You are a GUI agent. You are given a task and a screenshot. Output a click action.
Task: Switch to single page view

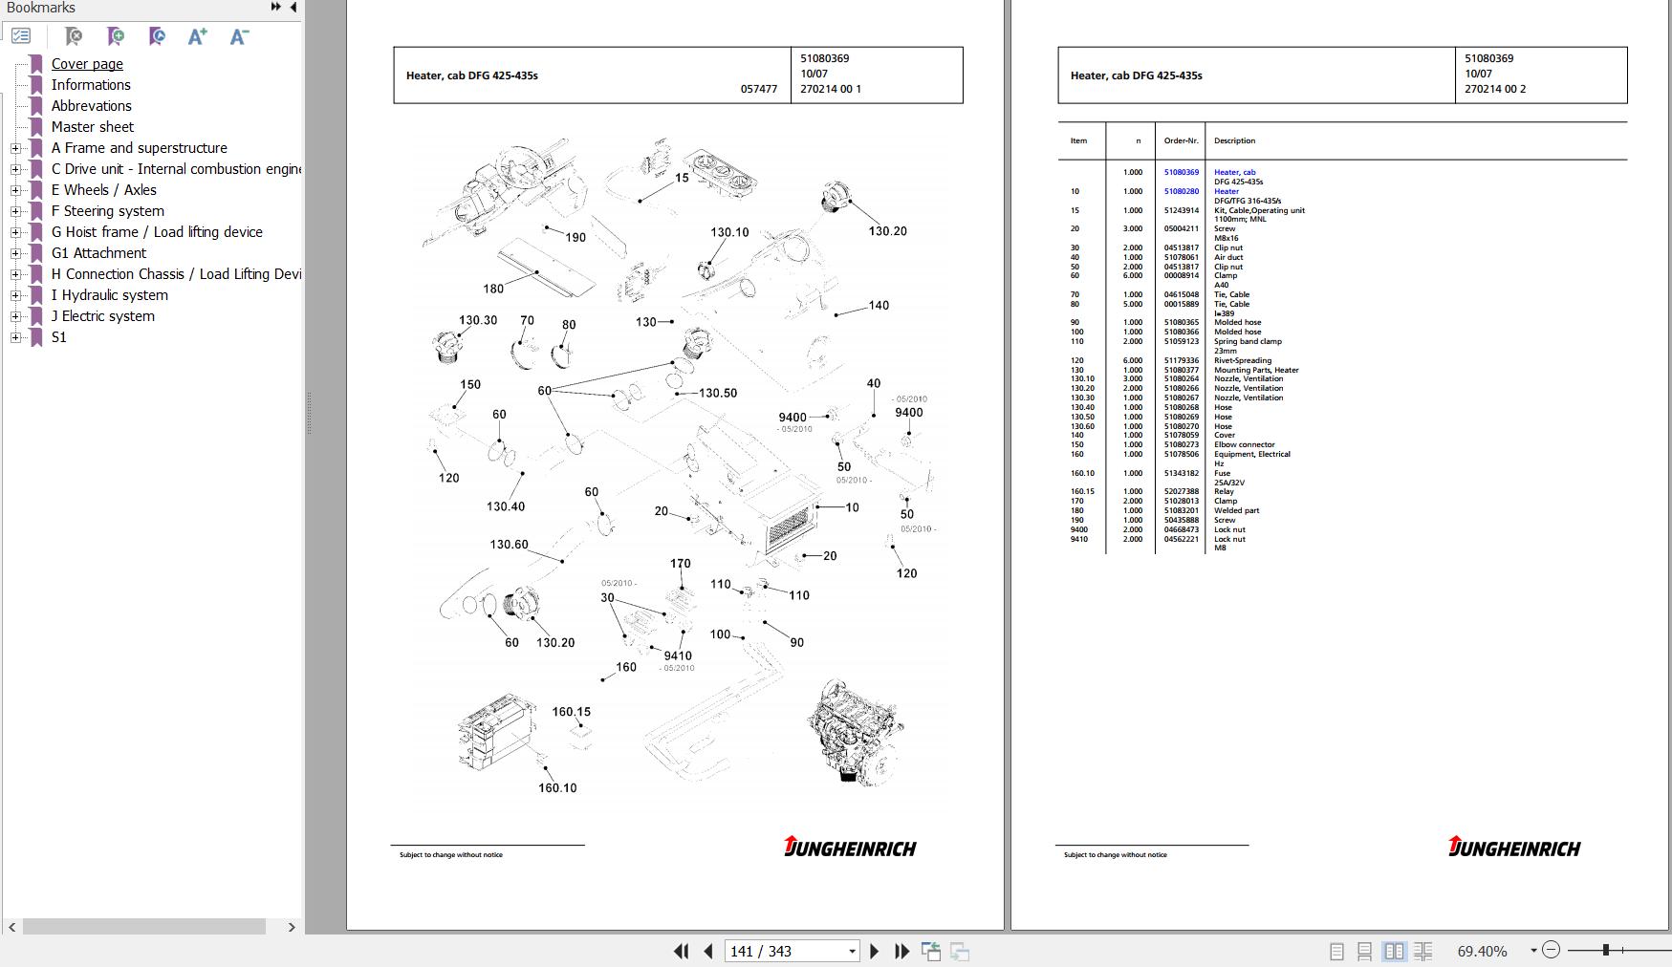(1336, 952)
